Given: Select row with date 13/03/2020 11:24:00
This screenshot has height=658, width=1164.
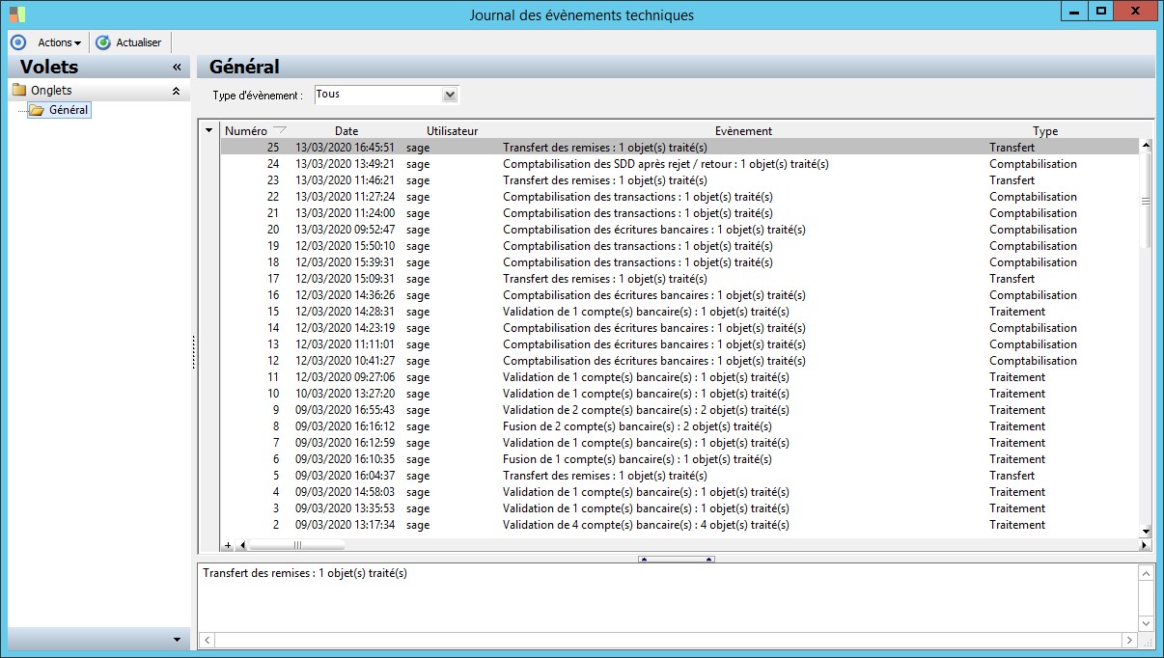Looking at the screenshot, I should tap(679, 213).
